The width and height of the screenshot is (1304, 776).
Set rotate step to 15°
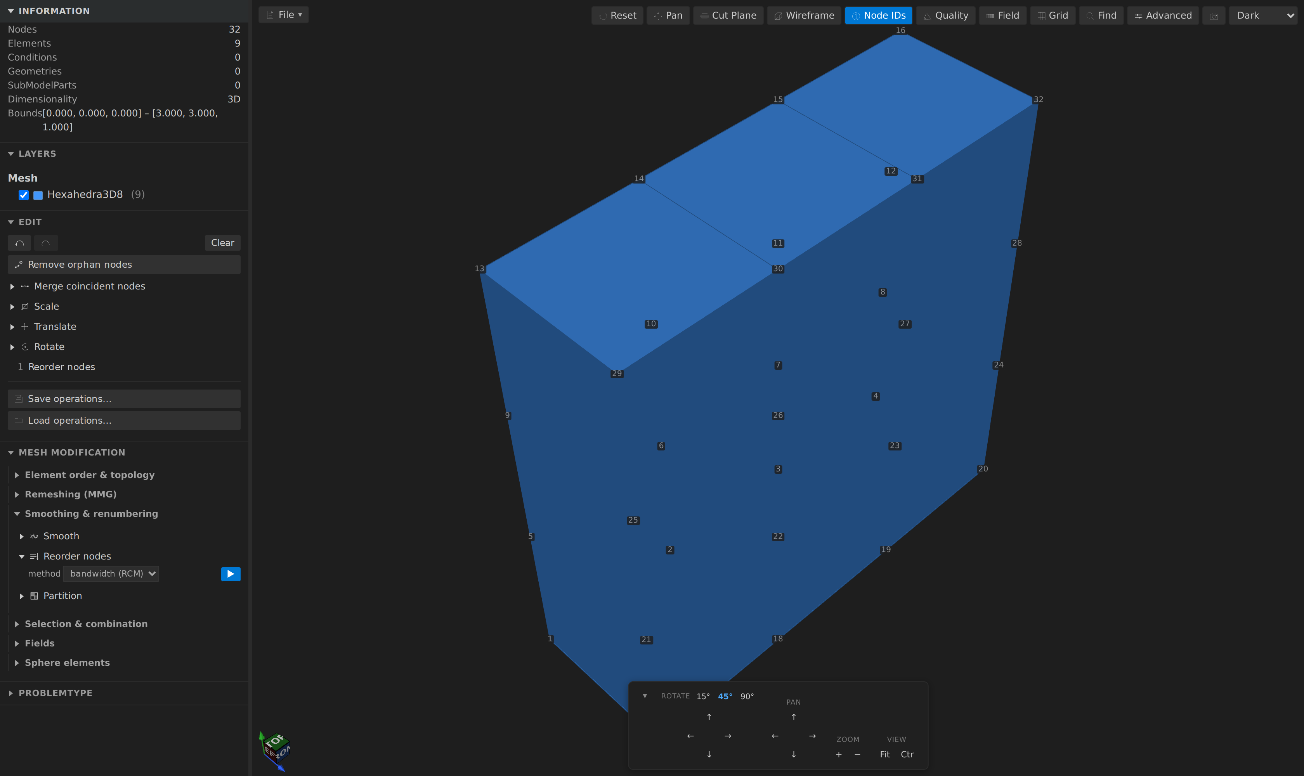703,696
